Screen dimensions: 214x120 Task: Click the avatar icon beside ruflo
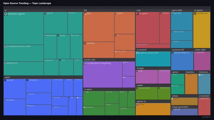[x=85, y=92]
